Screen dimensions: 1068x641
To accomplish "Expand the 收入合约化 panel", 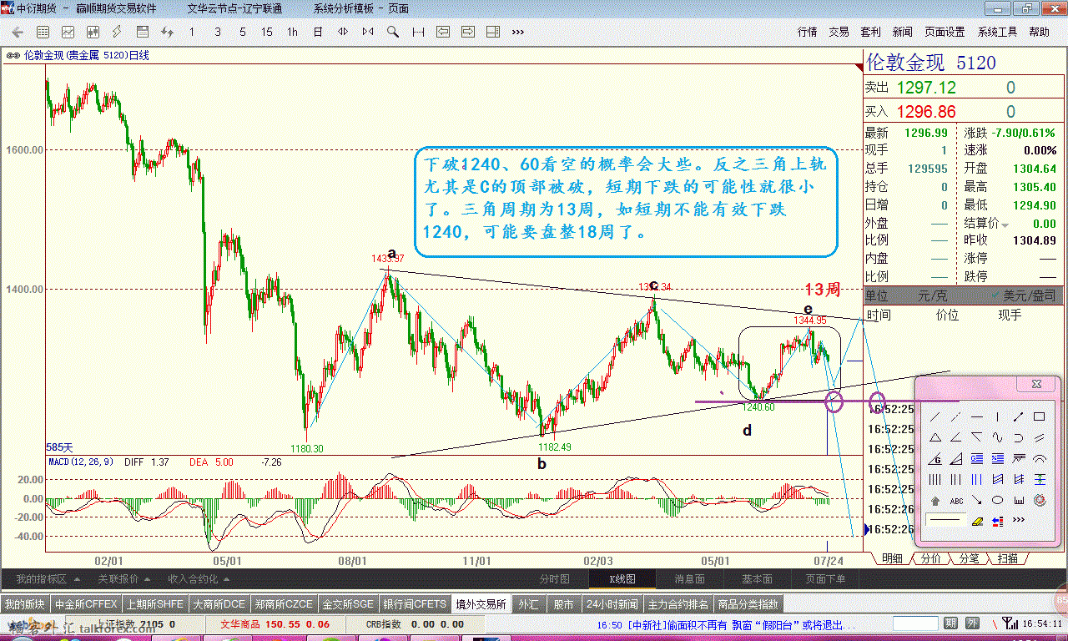I will coord(199,578).
